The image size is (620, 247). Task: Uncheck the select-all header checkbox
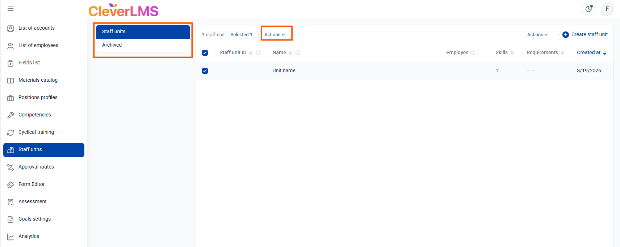tap(205, 53)
